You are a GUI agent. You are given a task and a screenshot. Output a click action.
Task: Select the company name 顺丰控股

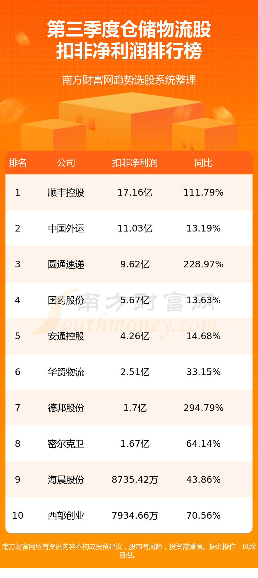point(66,193)
